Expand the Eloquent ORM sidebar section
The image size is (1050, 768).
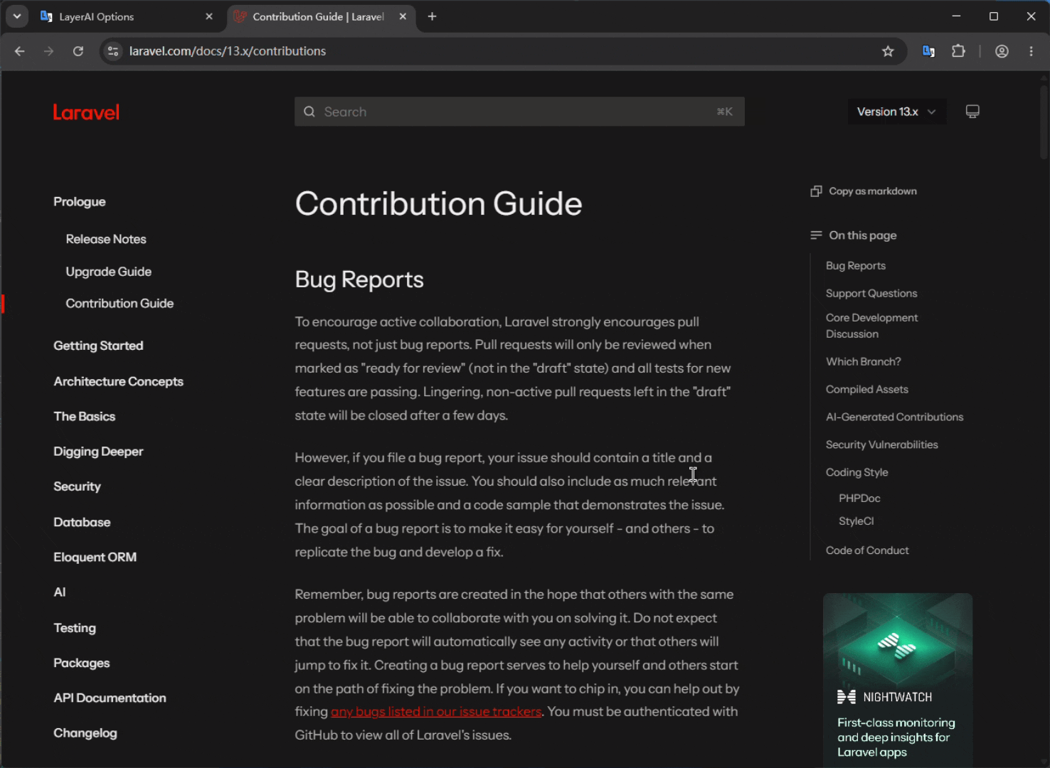(x=95, y=557)
